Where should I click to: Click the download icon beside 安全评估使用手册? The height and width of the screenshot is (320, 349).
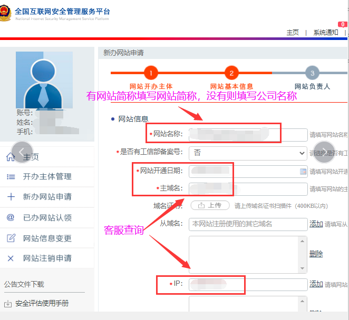click(8, 304)
